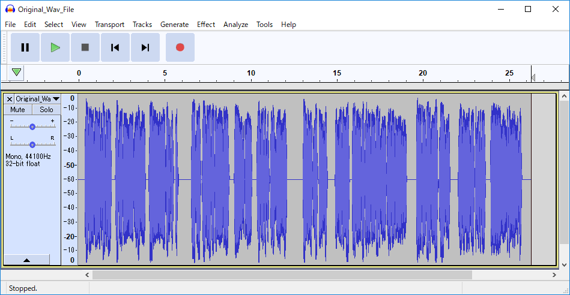The width and height of the screenshot is (570, 295).
Task: Open the View menu
Action: pos(79,25)
